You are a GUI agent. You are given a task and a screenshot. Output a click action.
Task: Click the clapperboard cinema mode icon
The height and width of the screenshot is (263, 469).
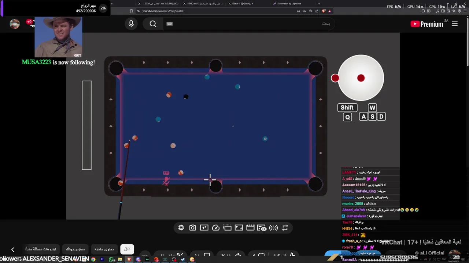tap(250, 228)
